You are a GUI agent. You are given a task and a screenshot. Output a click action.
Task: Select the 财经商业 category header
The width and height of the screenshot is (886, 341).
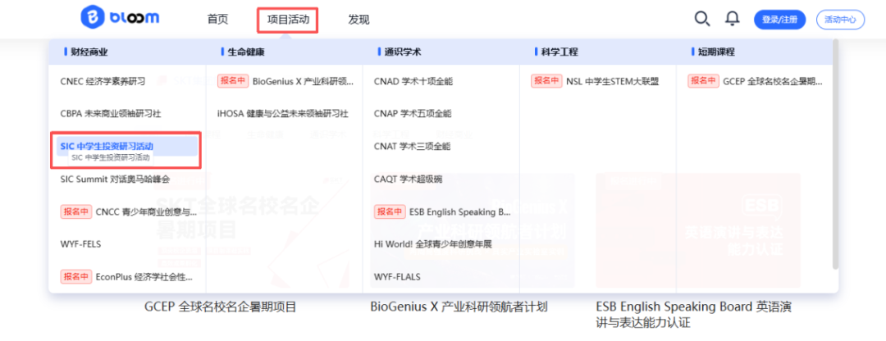(x=89, y=52)
